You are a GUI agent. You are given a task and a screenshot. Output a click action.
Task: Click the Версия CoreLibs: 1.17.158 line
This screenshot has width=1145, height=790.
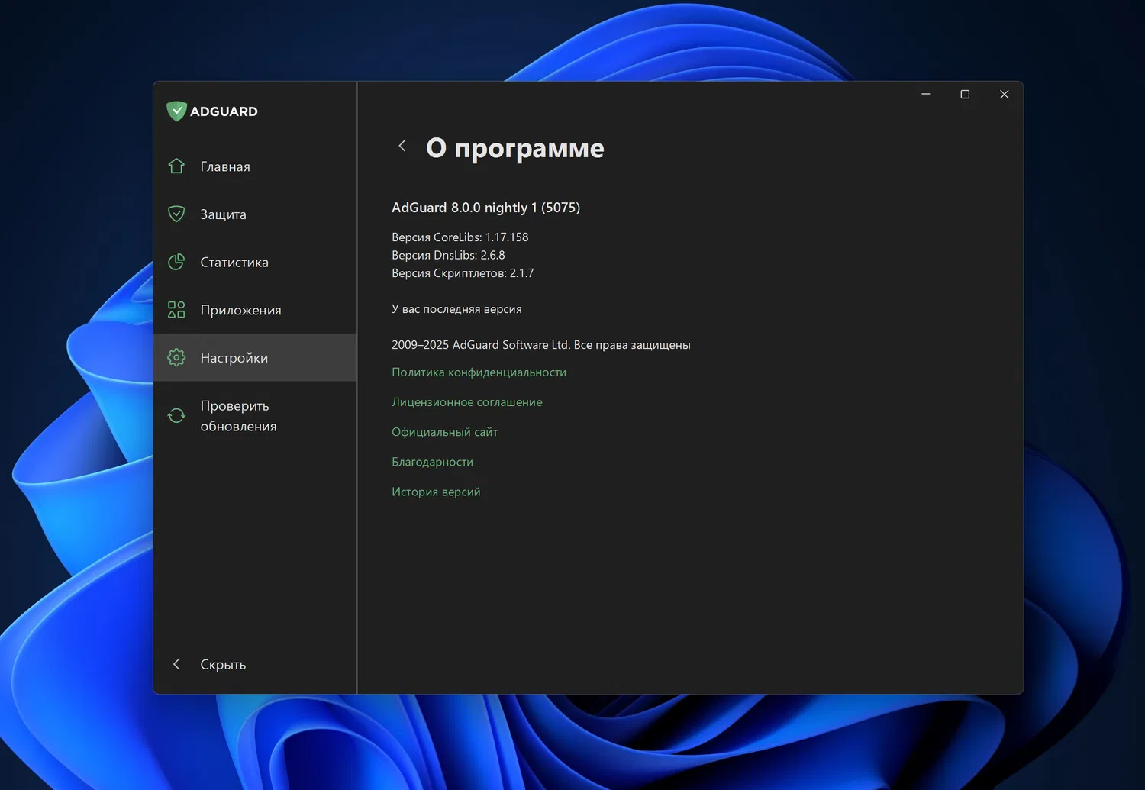460,237
